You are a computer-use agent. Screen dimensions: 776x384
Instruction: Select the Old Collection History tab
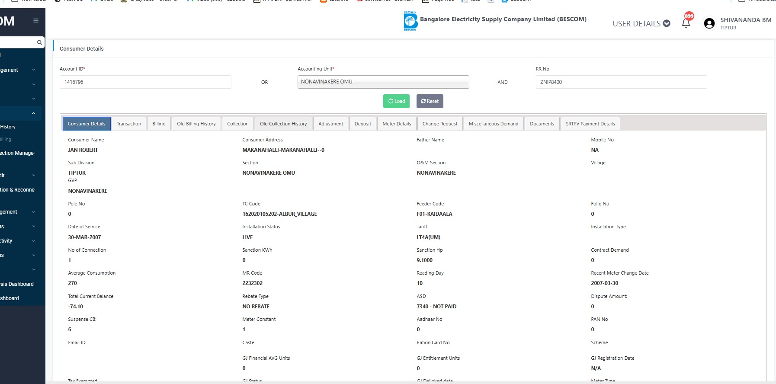283,124
